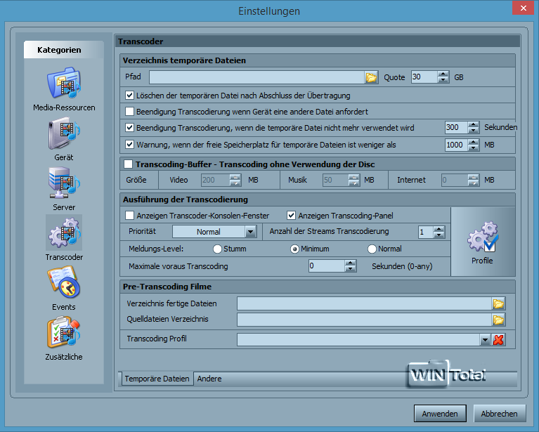
Task: Expand the Priorität dropdown
Action: (249, 232)
